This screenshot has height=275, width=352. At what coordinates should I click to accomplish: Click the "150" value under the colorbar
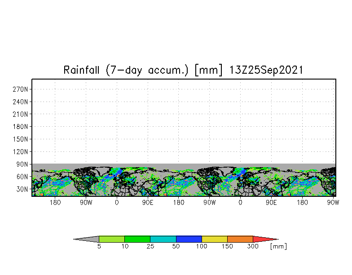coord(227,246)
